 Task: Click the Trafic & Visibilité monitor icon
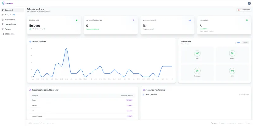tap(30, 42)
